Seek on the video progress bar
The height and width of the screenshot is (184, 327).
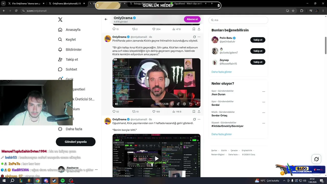tap(156, 99)
